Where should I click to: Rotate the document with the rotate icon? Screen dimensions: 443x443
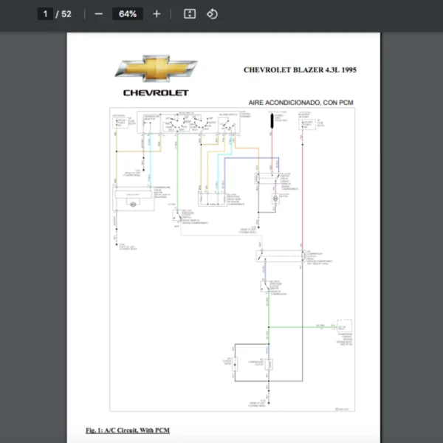click(212, 14)
